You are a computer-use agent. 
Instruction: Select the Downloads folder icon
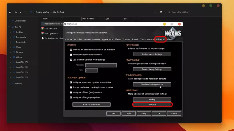14,42
